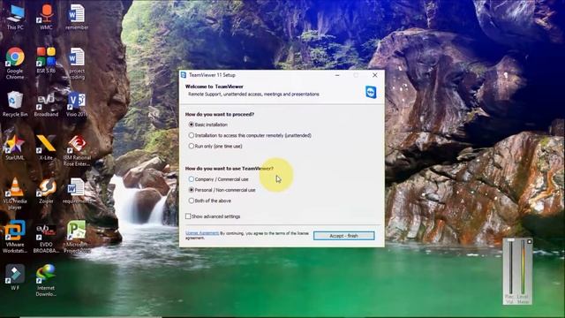
Task: Launch Google Chrome from the desktop
Action: 15,63
